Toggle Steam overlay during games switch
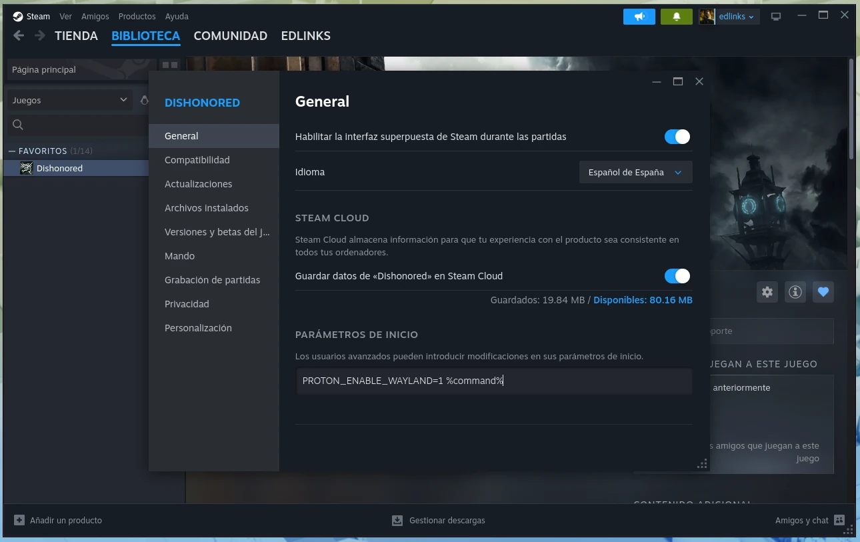Screen dimensions: 860x542 677,137
